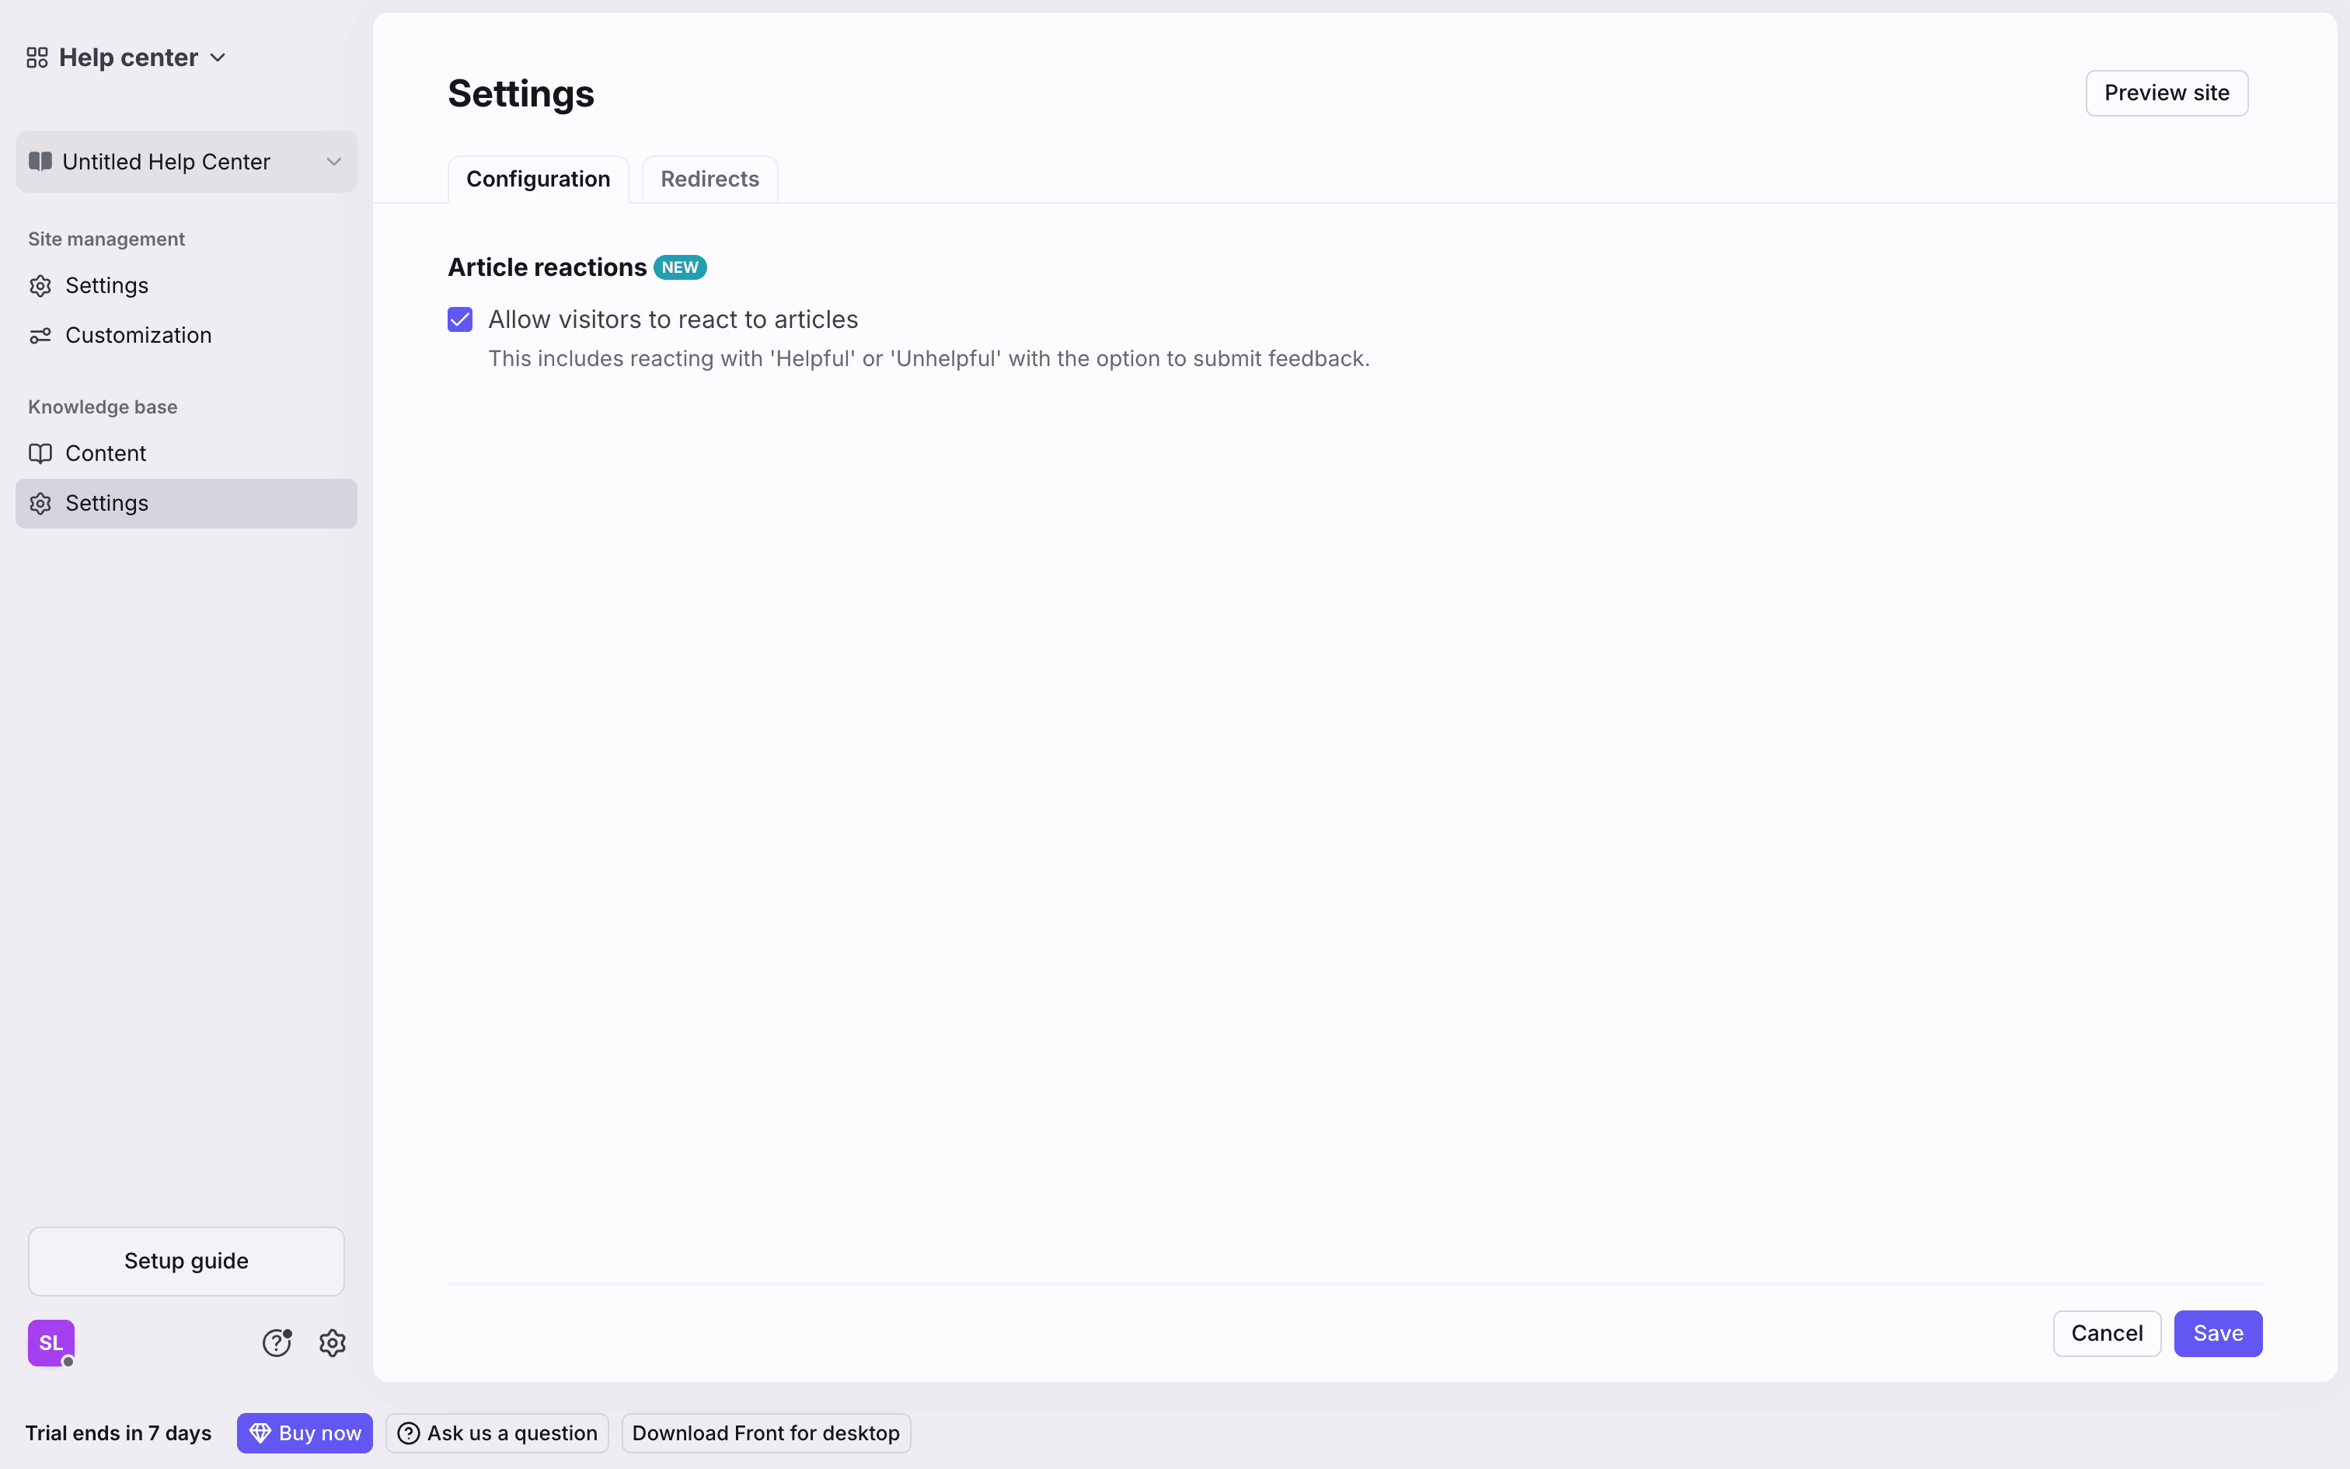Click the gear icon for Site management Settings
This screenshot has width=2350, height=1469.
point(40,286)
